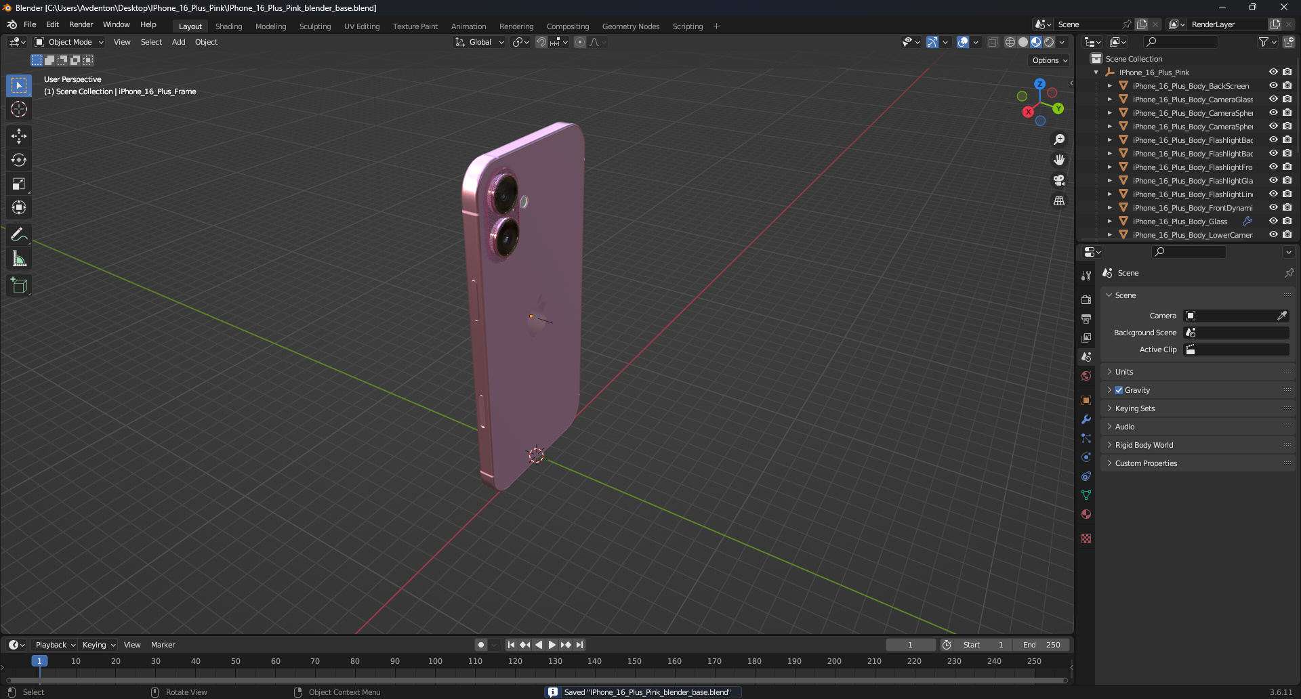Switch to the Shading workspace tab
1301x699 pixels.
[x=228, y=26]
